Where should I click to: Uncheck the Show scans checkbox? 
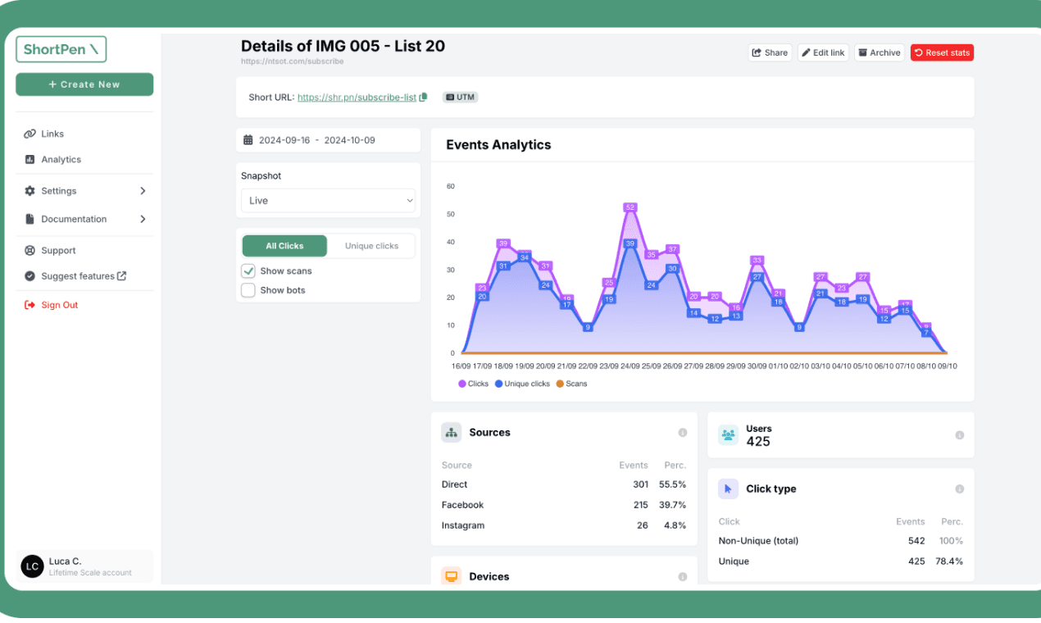(x=248, y=271)
